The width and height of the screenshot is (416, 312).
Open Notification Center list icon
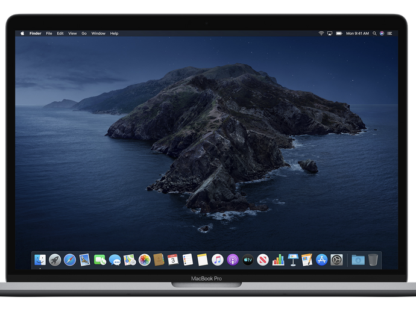(x=389, y=33)
